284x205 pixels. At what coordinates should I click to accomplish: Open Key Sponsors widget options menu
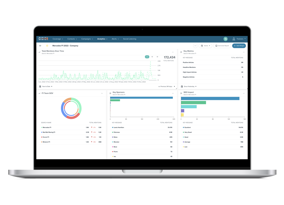(x=173, y=93)
